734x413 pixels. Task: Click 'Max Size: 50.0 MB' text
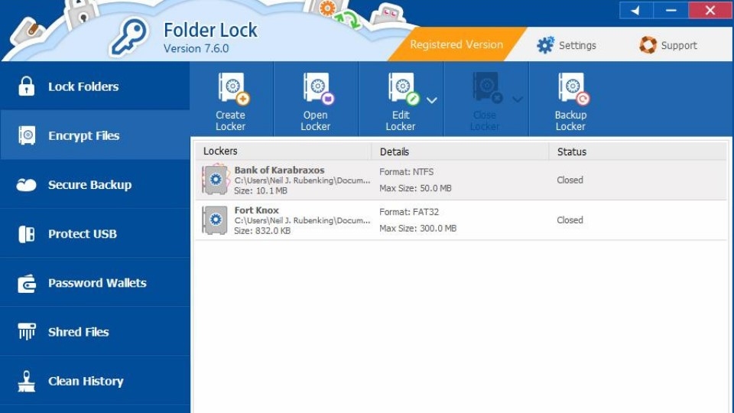tap(415, 188)
